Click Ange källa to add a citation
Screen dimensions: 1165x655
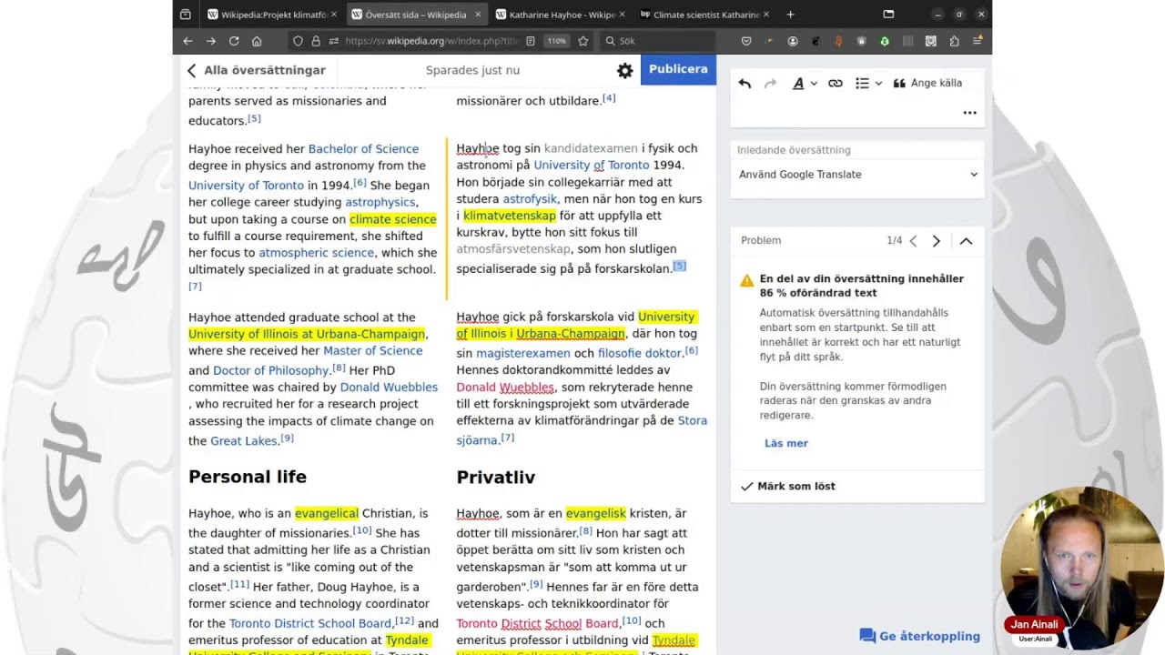click(x=927, y=83)
